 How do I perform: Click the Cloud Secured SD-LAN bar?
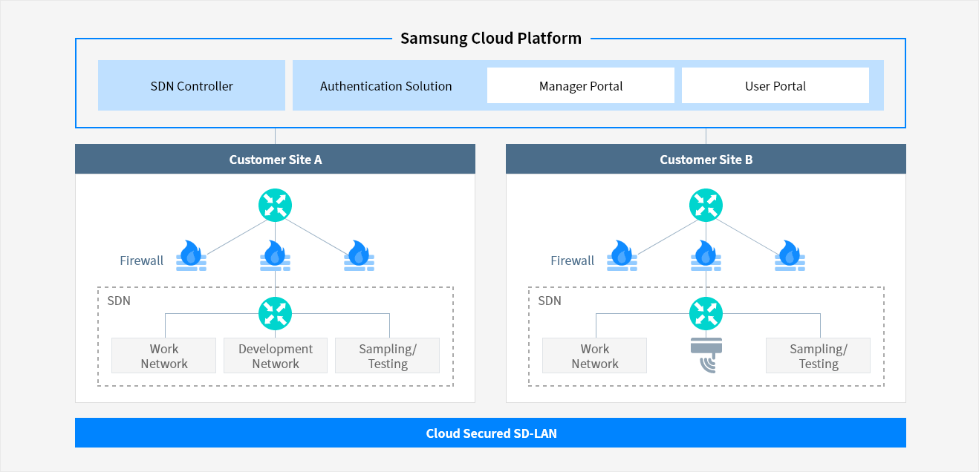pyautogui.click(x=490, y=433)
